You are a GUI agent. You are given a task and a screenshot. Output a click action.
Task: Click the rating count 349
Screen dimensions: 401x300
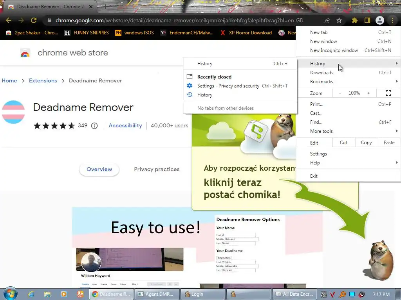(82, 125)
